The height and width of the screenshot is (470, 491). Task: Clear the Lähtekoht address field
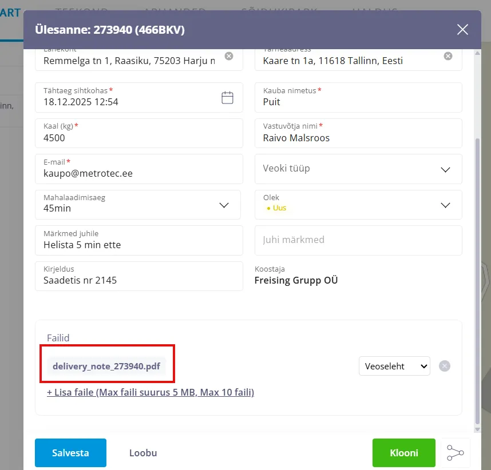coord(228,56)
